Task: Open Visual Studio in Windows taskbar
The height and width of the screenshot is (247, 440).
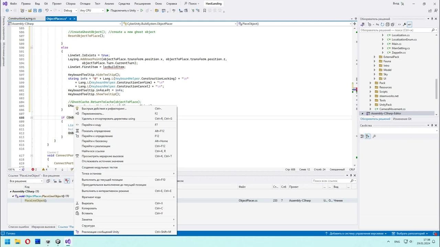Action: coord(68,242)
